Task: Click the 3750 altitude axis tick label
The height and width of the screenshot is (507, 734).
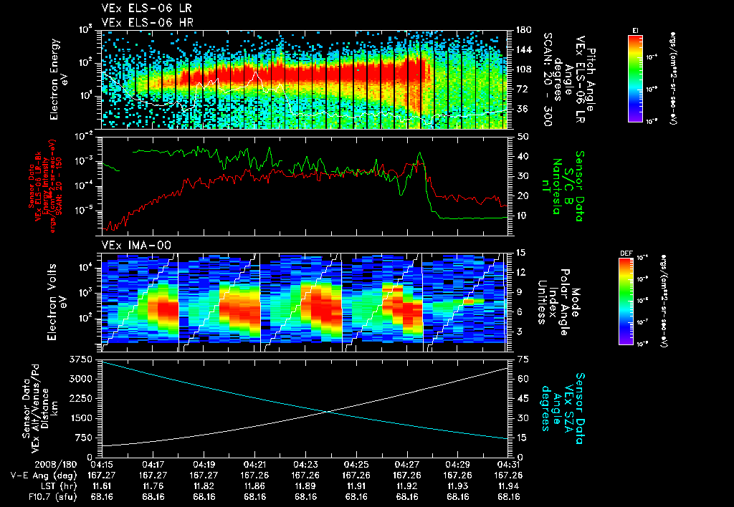Action: pyautogui.click(x=82, y=359)
